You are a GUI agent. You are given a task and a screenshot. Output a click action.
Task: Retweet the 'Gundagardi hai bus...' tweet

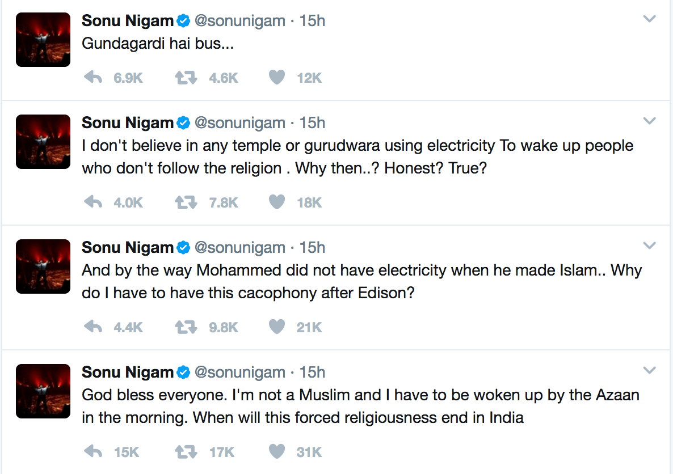tap(186, 78)
